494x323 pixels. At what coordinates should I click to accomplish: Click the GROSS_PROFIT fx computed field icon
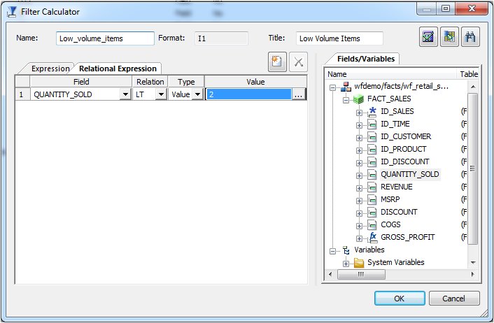point(373,238)
